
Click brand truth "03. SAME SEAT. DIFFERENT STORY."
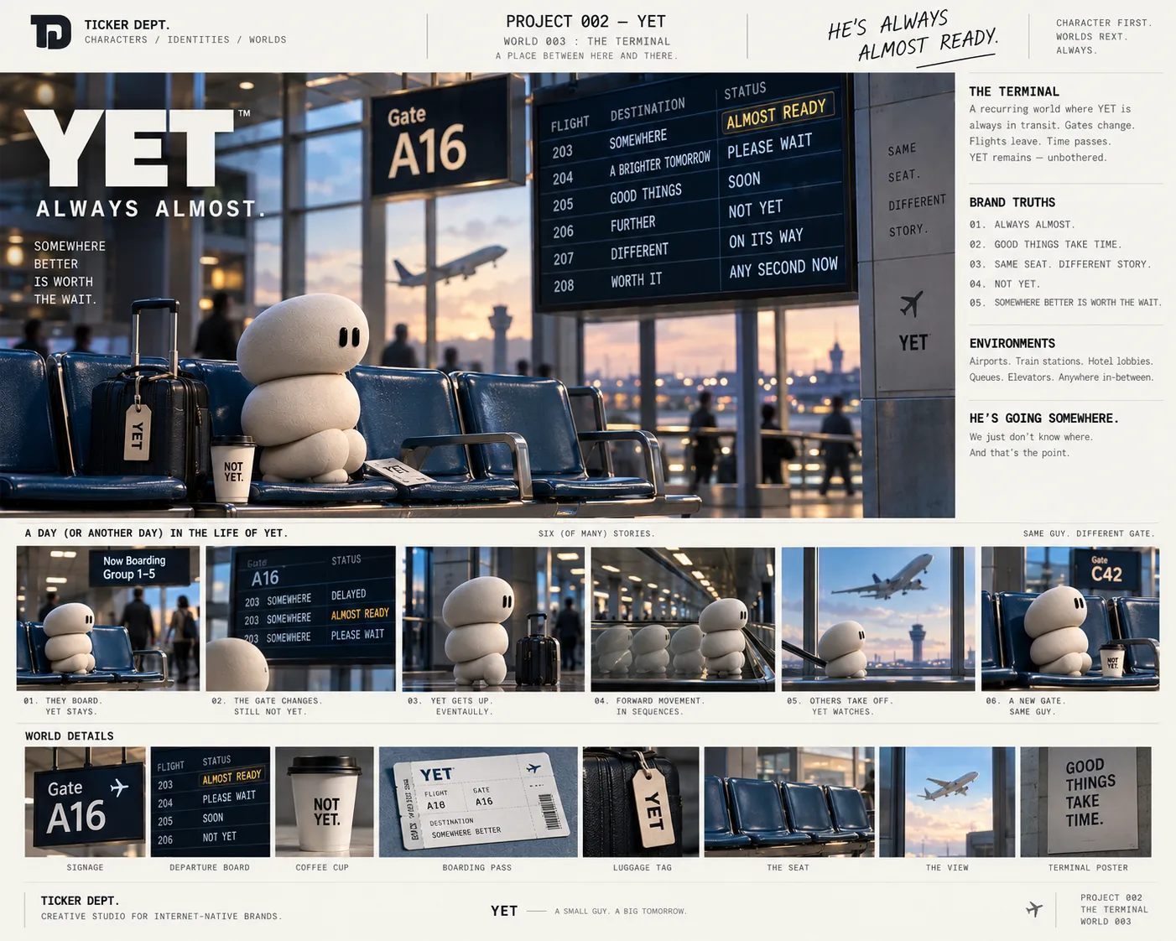(x=1060, y=264)
